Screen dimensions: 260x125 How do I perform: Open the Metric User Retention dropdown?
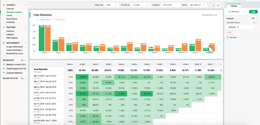[197, 5]
